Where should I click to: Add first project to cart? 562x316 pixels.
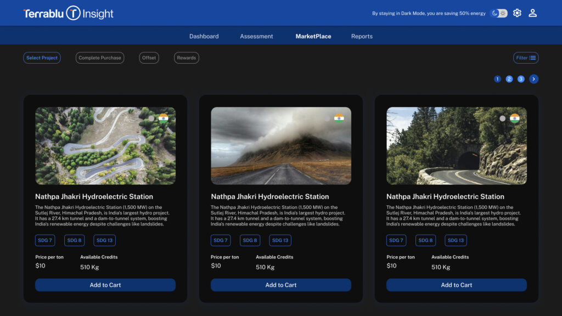(x=105, y=285)
